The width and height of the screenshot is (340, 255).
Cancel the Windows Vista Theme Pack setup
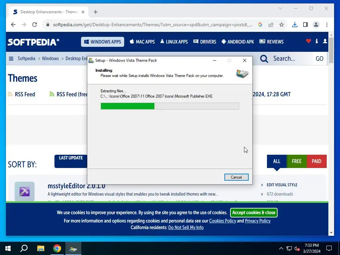(x=236, y=177)
